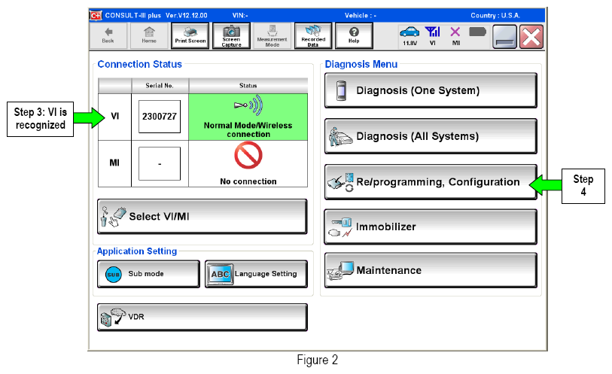
Task: Click the phone icon on Diagnosis (One System)
Action: pos(341,90)
